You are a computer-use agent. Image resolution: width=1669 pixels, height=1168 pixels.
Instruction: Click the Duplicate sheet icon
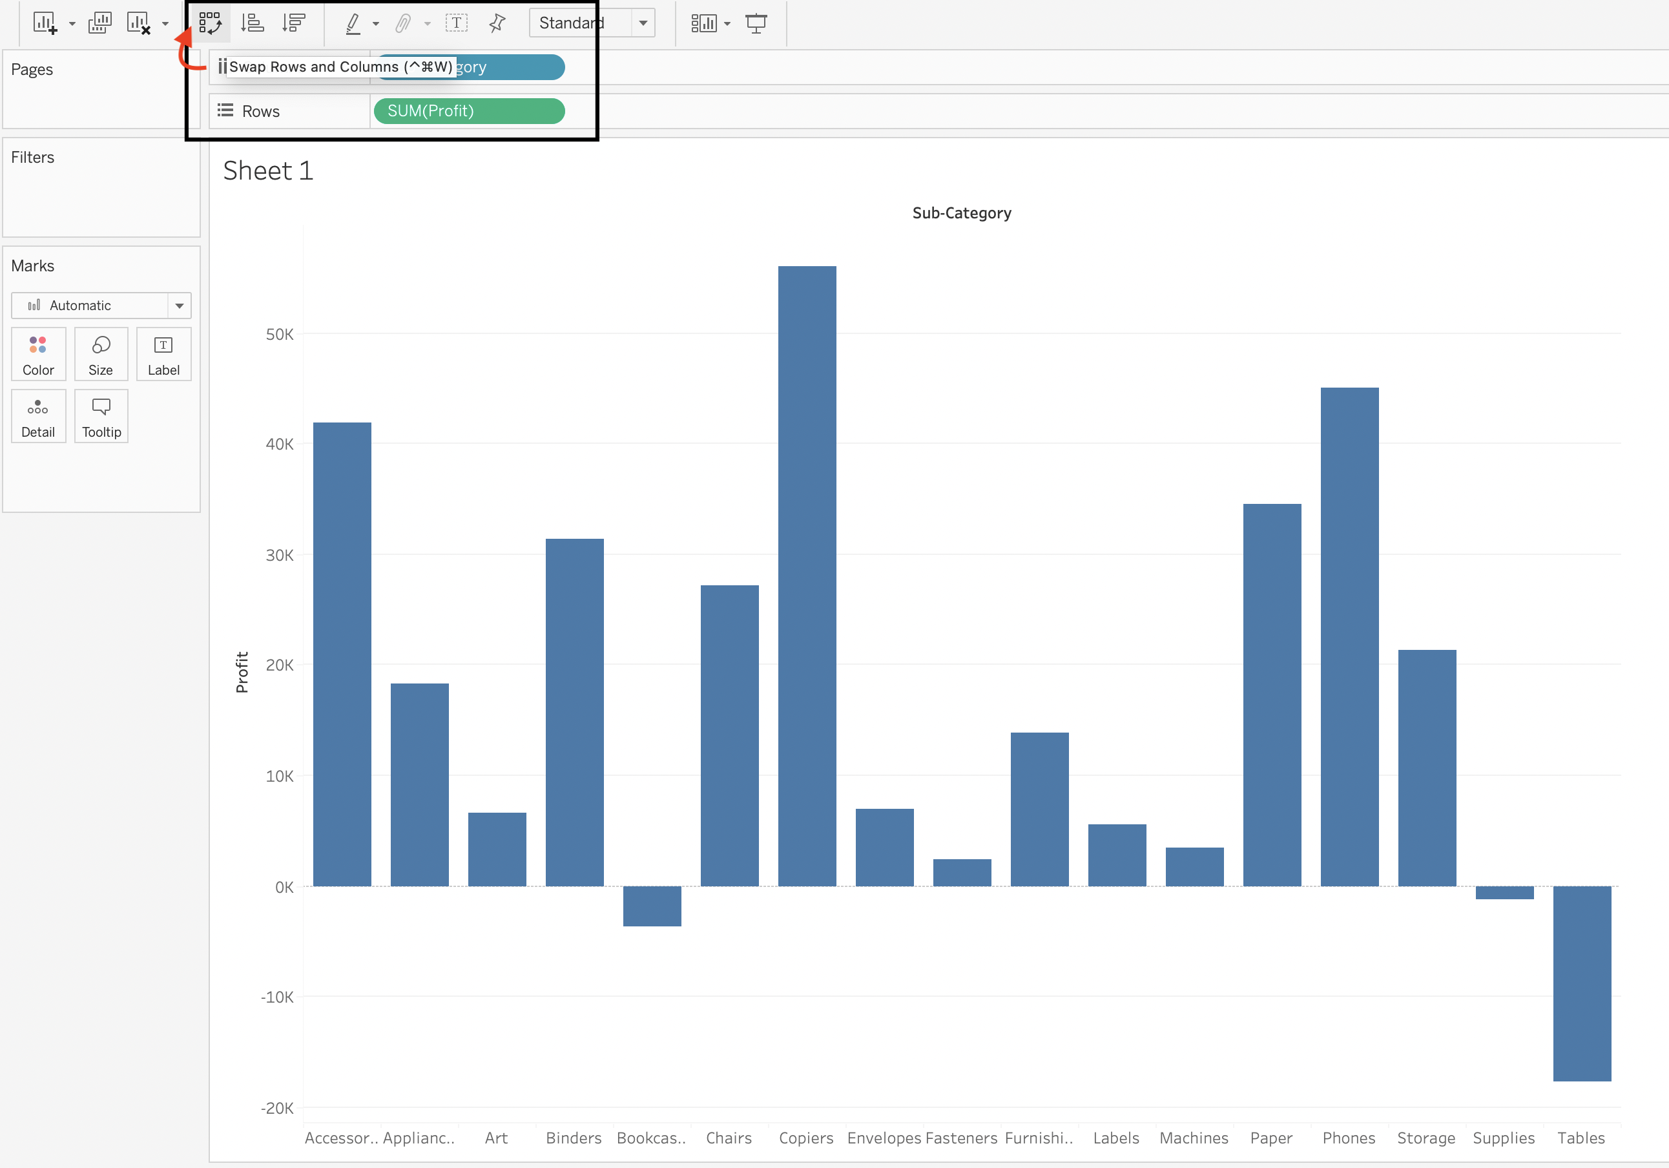[99, 23]
